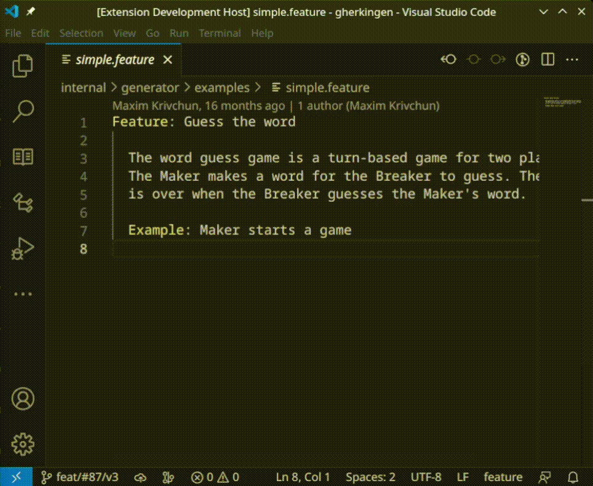Viewport: 593px width, 486px height.
Task: Click the feat/#87/v3 branch indicator
Action: (79, 477)
